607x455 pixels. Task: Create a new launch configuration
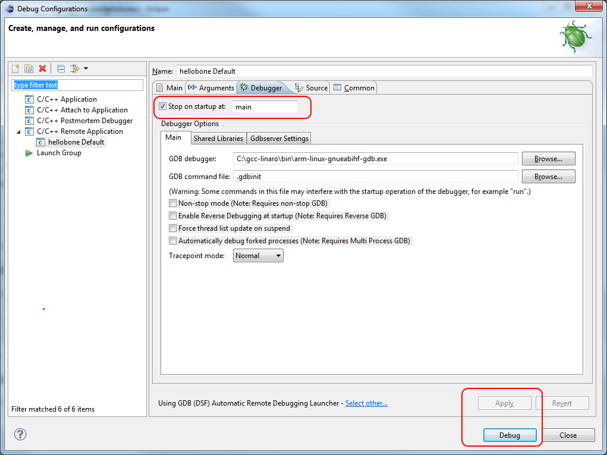[x=15, y=68]
